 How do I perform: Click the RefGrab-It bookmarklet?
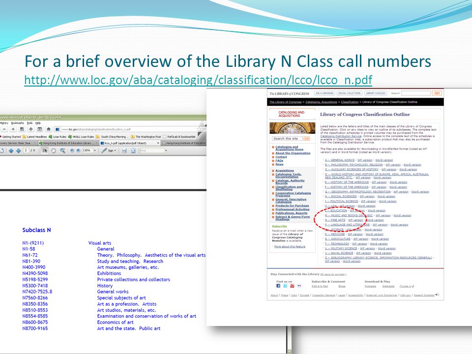(179, 137)
